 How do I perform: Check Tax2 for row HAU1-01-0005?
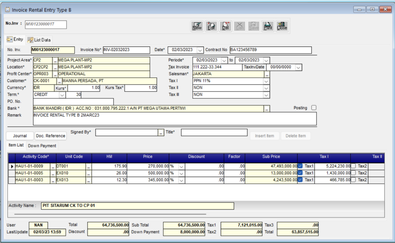pos(354,173)
